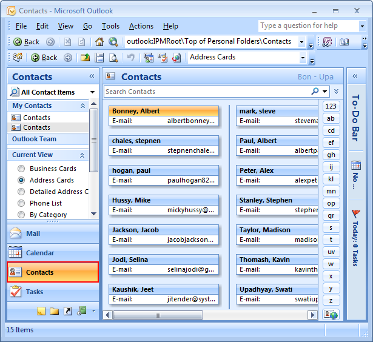Click the Rule/Group By Box icon
Image resolution: width=373 pixels, height=342 pixels.
149,58
